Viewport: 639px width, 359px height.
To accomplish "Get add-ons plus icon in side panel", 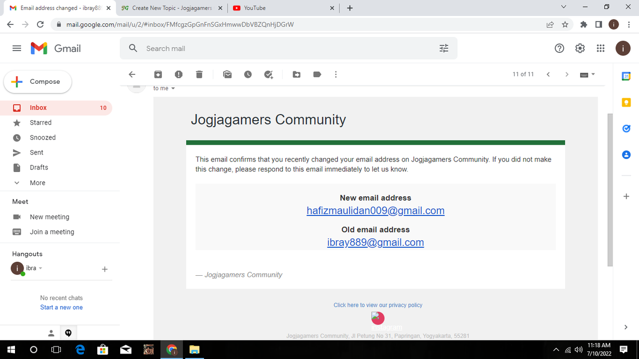I will tap(626, 196).
